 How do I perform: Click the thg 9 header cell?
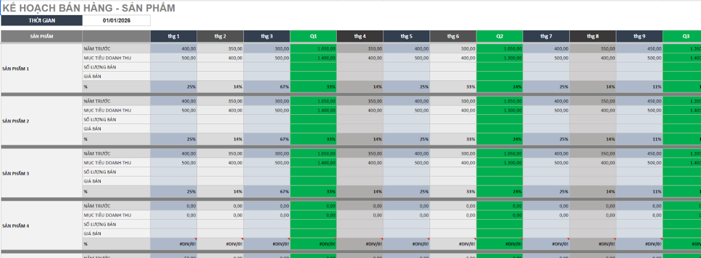[x=639, y=36]
